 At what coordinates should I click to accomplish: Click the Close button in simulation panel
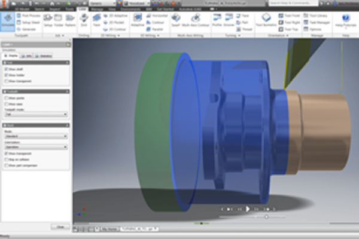(59, 226)
